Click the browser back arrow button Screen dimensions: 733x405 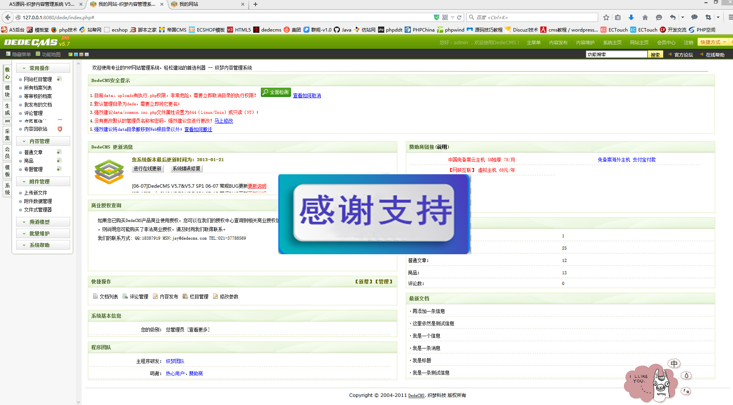point(8,17)
